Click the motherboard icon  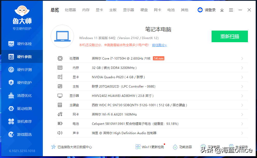[60, 86]
